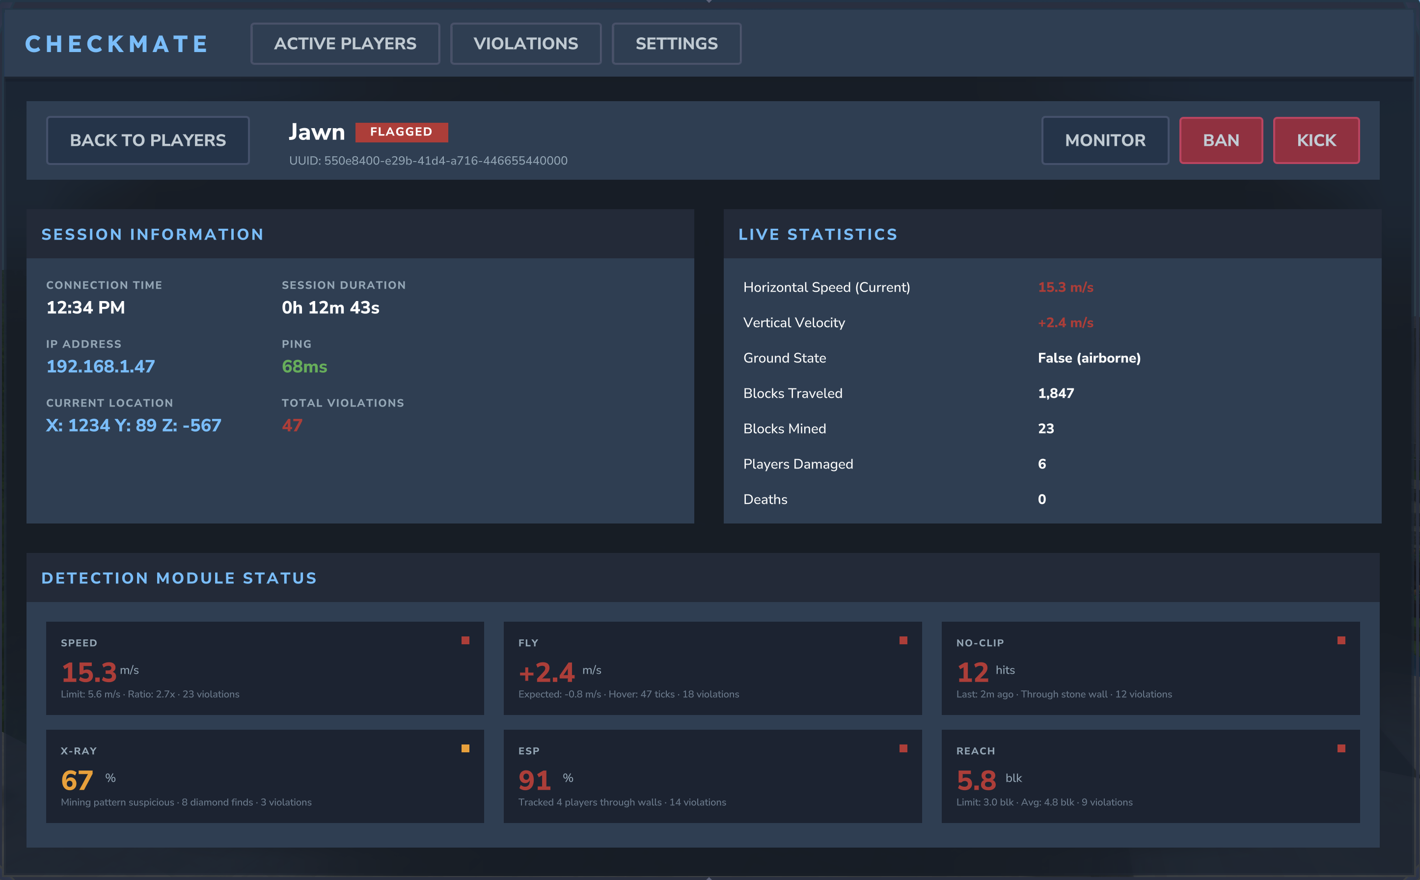The width and height of the screenshot is (1420, 880).
Task: Select the IP address 192.168.1.47
Action: 100,366
